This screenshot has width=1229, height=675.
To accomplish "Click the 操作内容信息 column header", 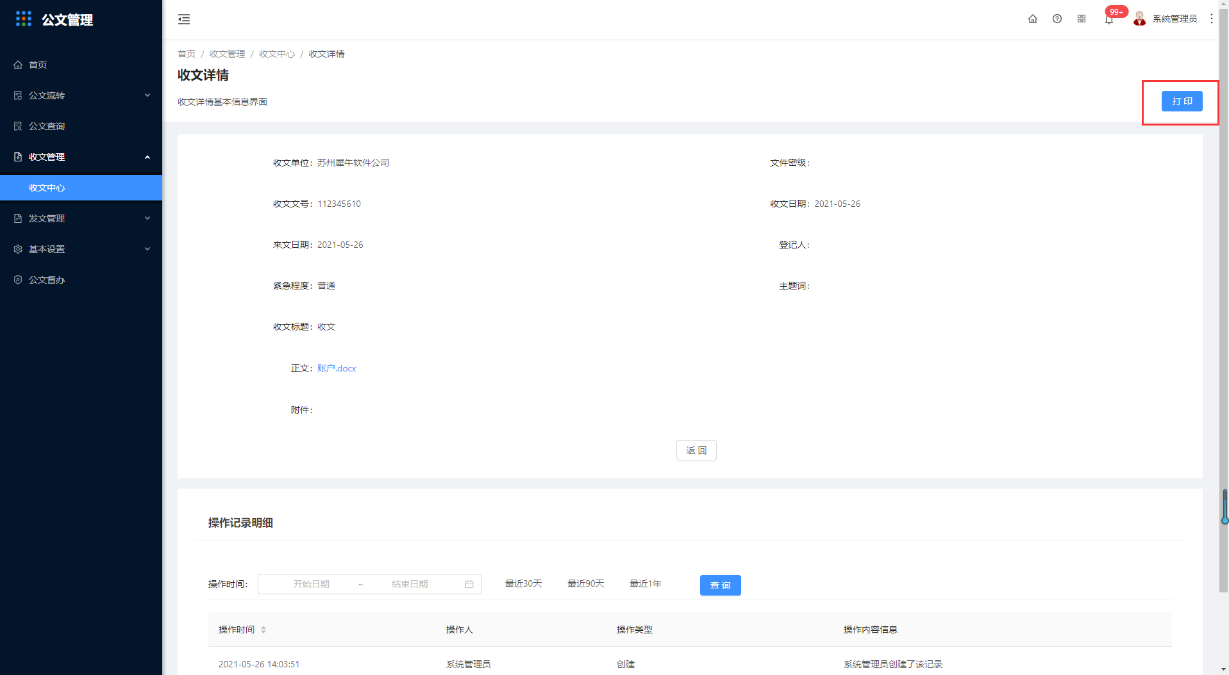I will (870, 630).
